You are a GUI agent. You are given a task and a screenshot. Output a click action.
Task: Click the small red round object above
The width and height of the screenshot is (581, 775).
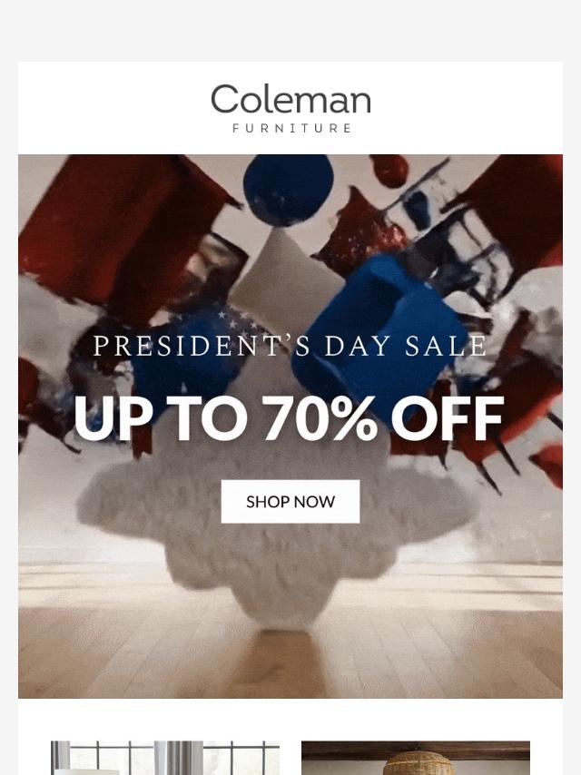[x=390, y=171]
